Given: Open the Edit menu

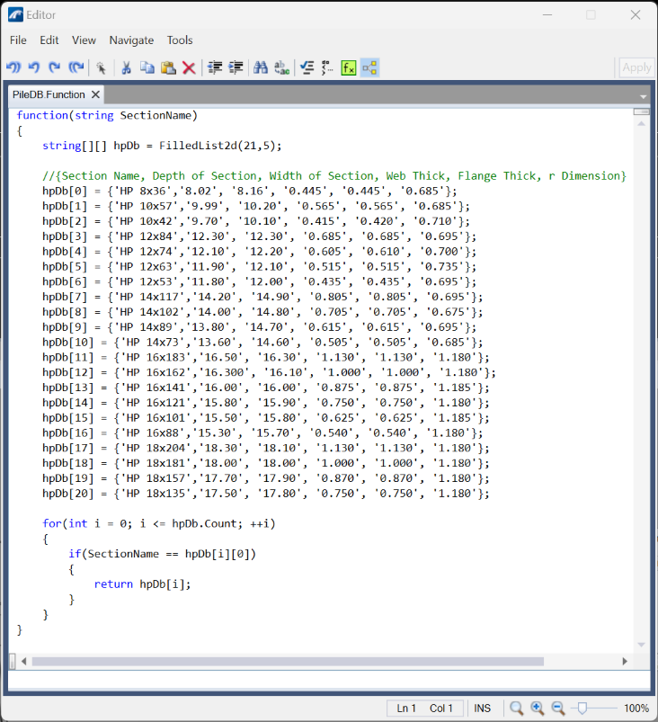Looking at the screenshot, I should (49, 40).
